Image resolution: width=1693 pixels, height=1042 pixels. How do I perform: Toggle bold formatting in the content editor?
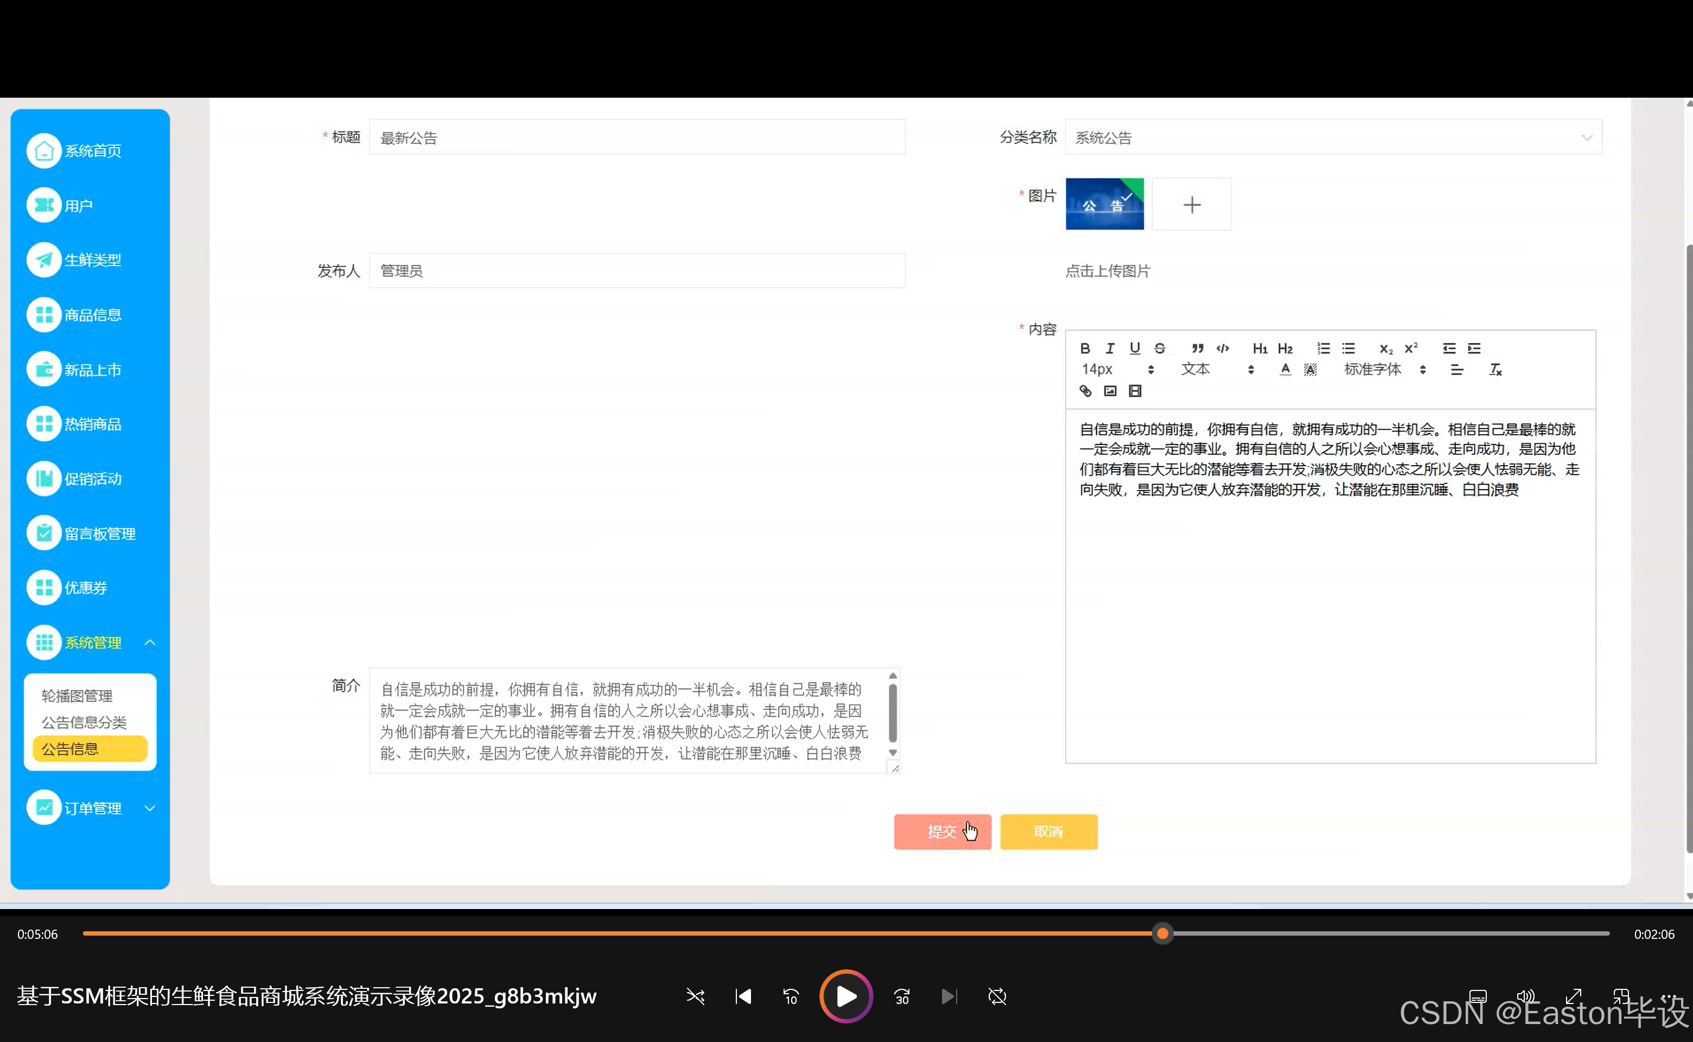pos(1085,348)
